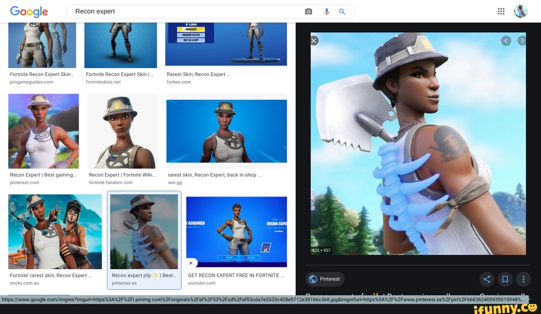The height and width of the screenshot is (314, 541).
Task: Play the GET RECON EXPERT FREE video thumbnail
Action: [x=236, y=231]
